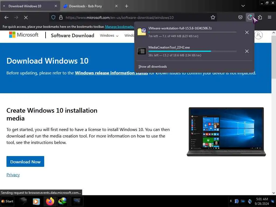
Task: Toggle the downloads panel toolbar icon
Action: click(x=250, y=17)
